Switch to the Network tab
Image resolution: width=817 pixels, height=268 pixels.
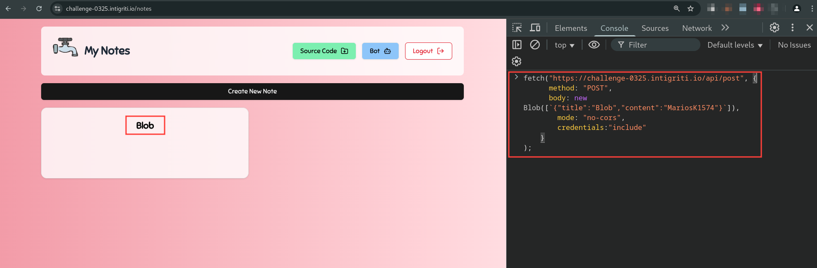(697, 28)
